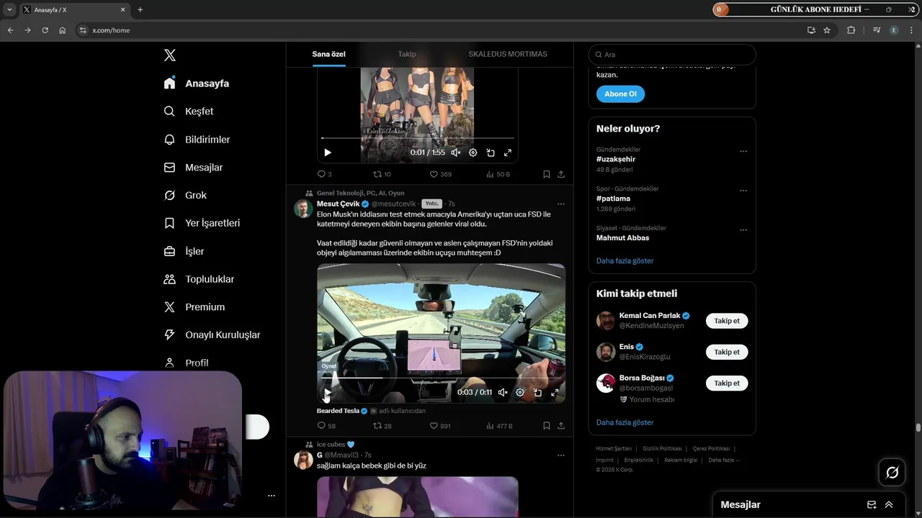Open more options on Mesut Çevik post
Screen dimensions: 922x518
(x=561, y=204)
